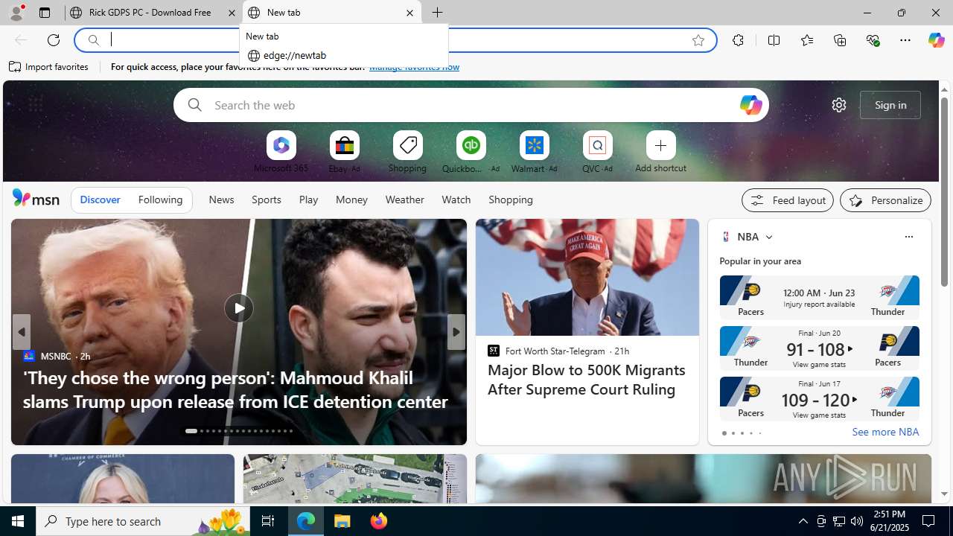Open the Copilot sidebar
This screenshot has width=953, height=536.
point(936,40)
